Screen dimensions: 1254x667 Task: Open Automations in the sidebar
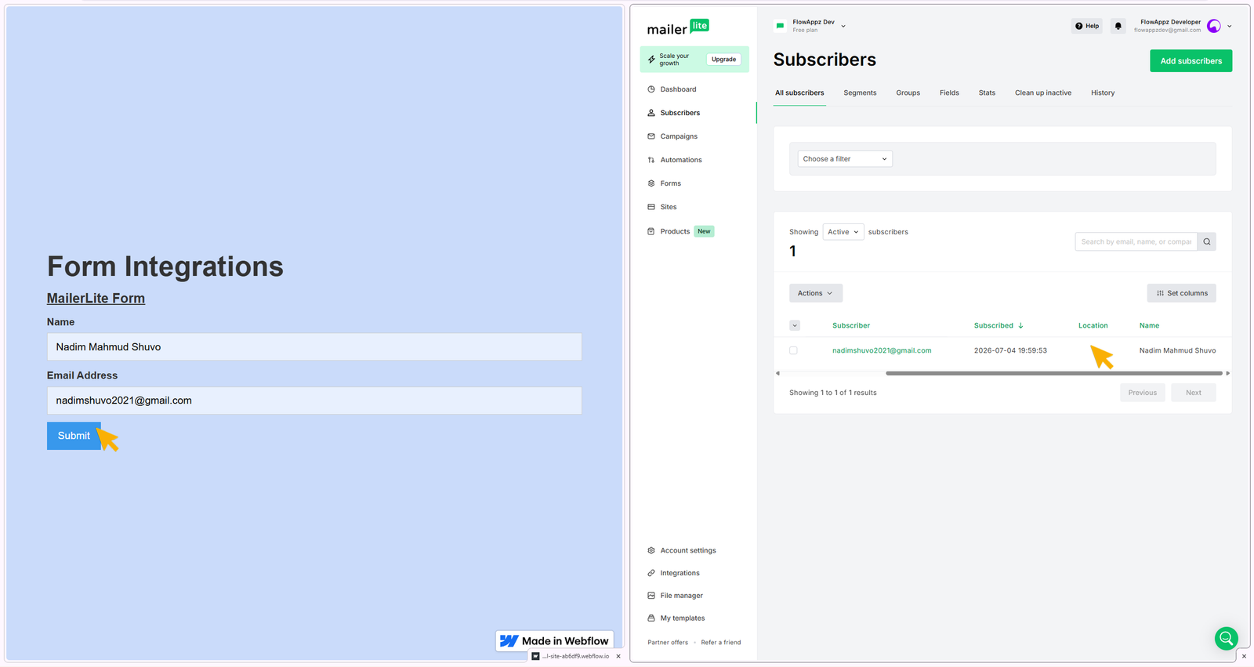click(x=681, y=160)
